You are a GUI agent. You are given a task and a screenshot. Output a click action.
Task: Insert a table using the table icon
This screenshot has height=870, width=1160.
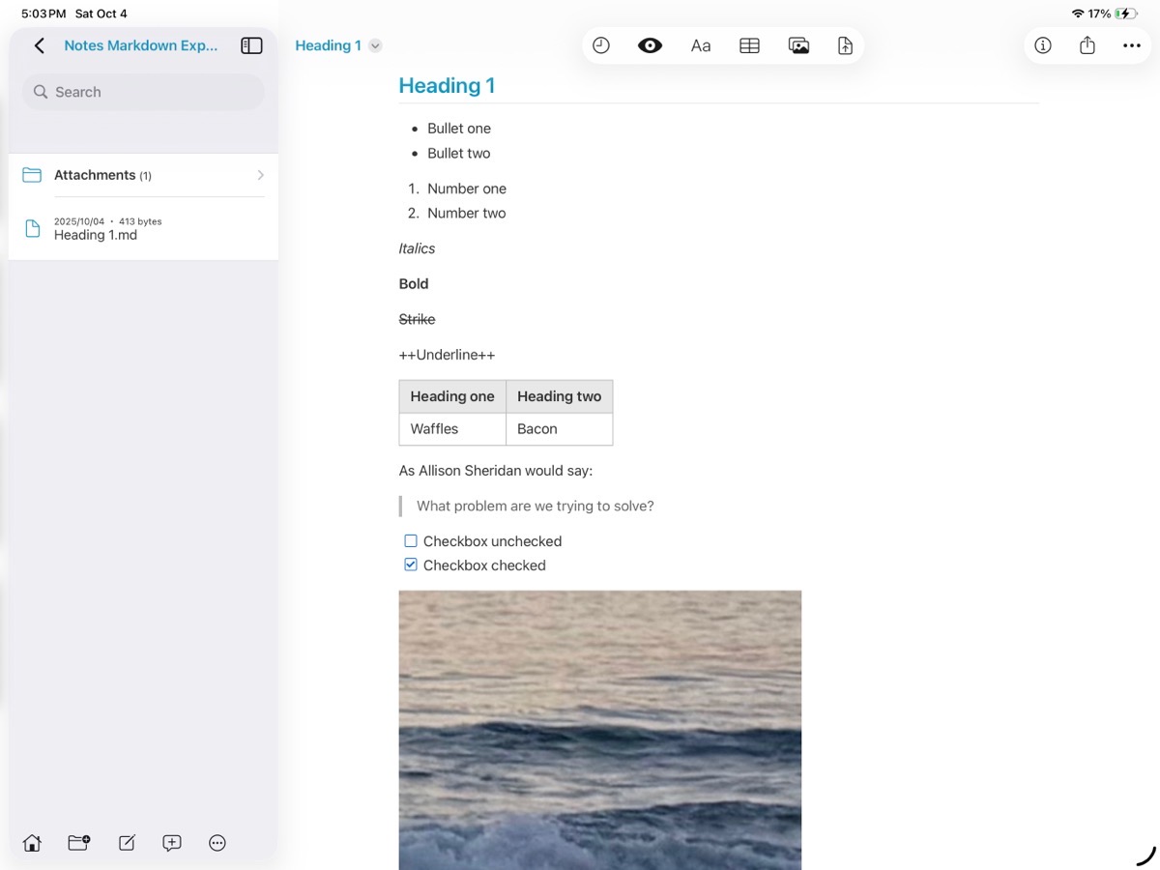[749, 44]
